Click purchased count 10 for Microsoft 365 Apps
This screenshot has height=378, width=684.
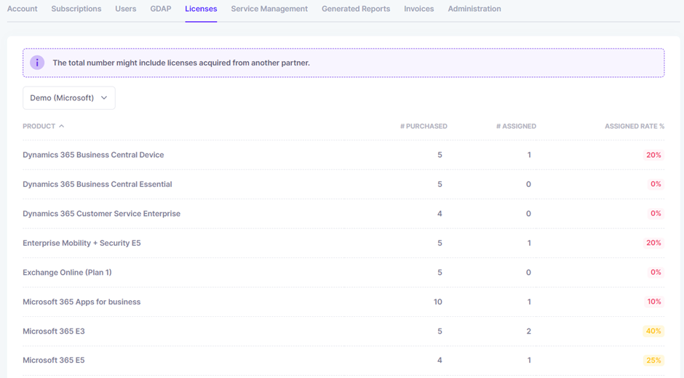coord(438,302)
